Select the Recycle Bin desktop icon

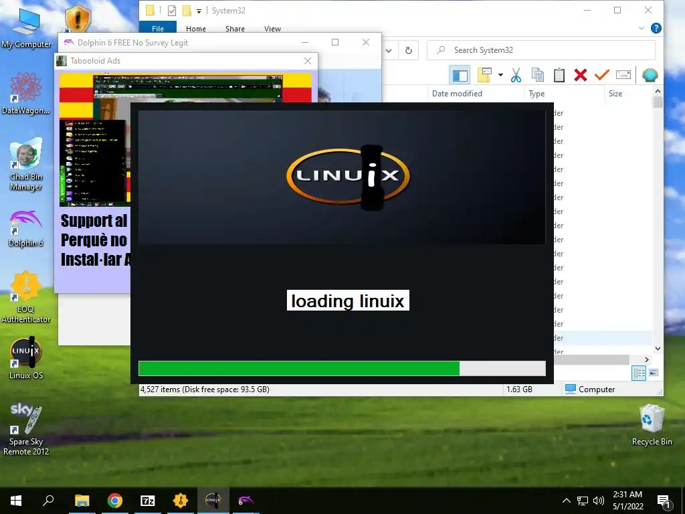pyautogui.click(x=652, y=425)
